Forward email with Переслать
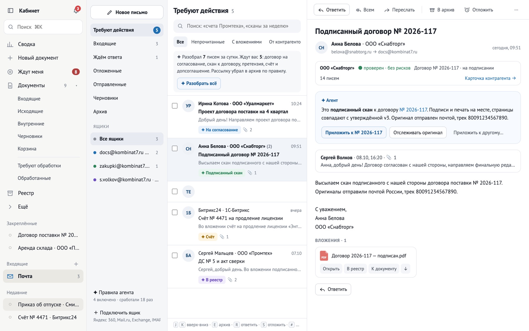This screenshot has width=529, height=331. (x=400, y=10)
